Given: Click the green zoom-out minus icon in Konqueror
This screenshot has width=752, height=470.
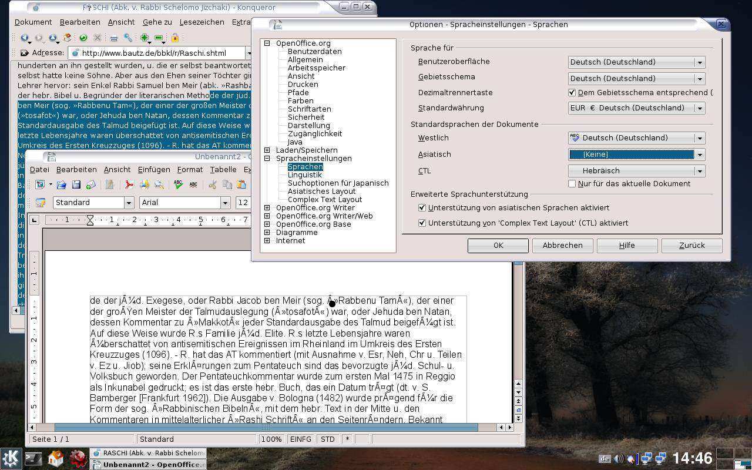Looking at the screenshot, I should (x=159, y=38).
